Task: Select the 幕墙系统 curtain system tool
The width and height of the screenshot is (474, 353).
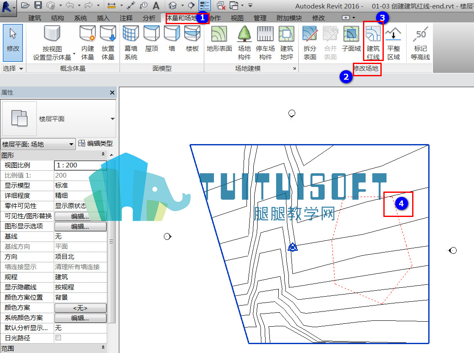Action: [x=130, y=43]
